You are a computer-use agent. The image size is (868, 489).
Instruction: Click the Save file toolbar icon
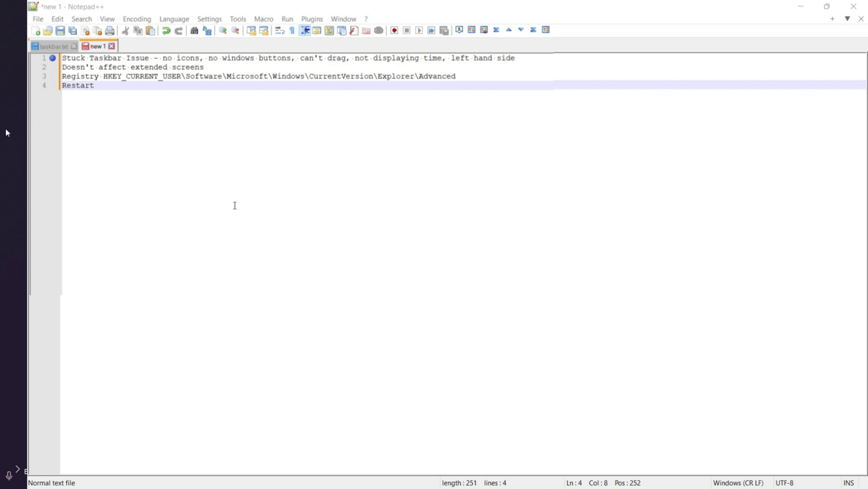click(x=60, y=31)
